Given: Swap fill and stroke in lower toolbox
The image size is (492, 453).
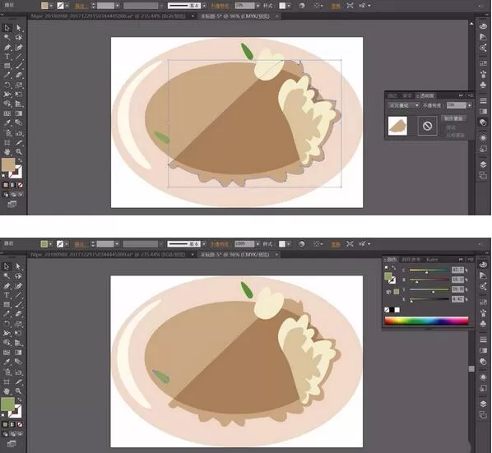Looking at the screenshot, I should tap(20, 400).
